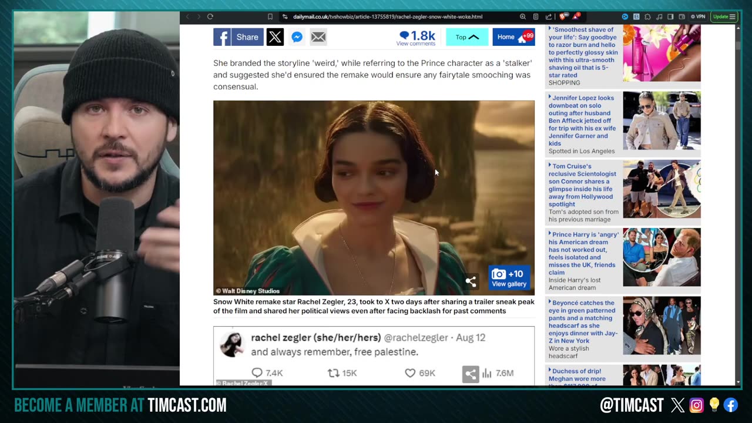Image resolution: width=752 pixels, height=423 pixels.
Task: Click the Prince Harry sidebar thumbnail
Action: 662,257
